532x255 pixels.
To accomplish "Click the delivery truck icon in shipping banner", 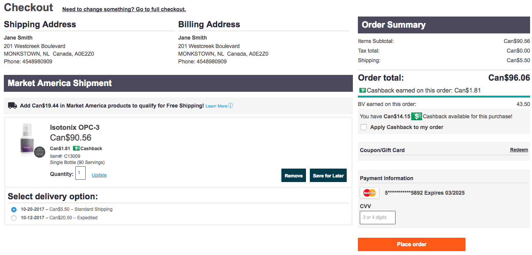I will click(x=12, y=105).
